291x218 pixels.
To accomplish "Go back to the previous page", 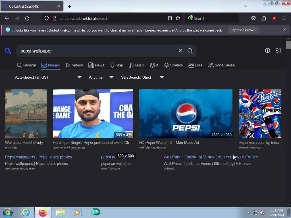I will [7, 18].
